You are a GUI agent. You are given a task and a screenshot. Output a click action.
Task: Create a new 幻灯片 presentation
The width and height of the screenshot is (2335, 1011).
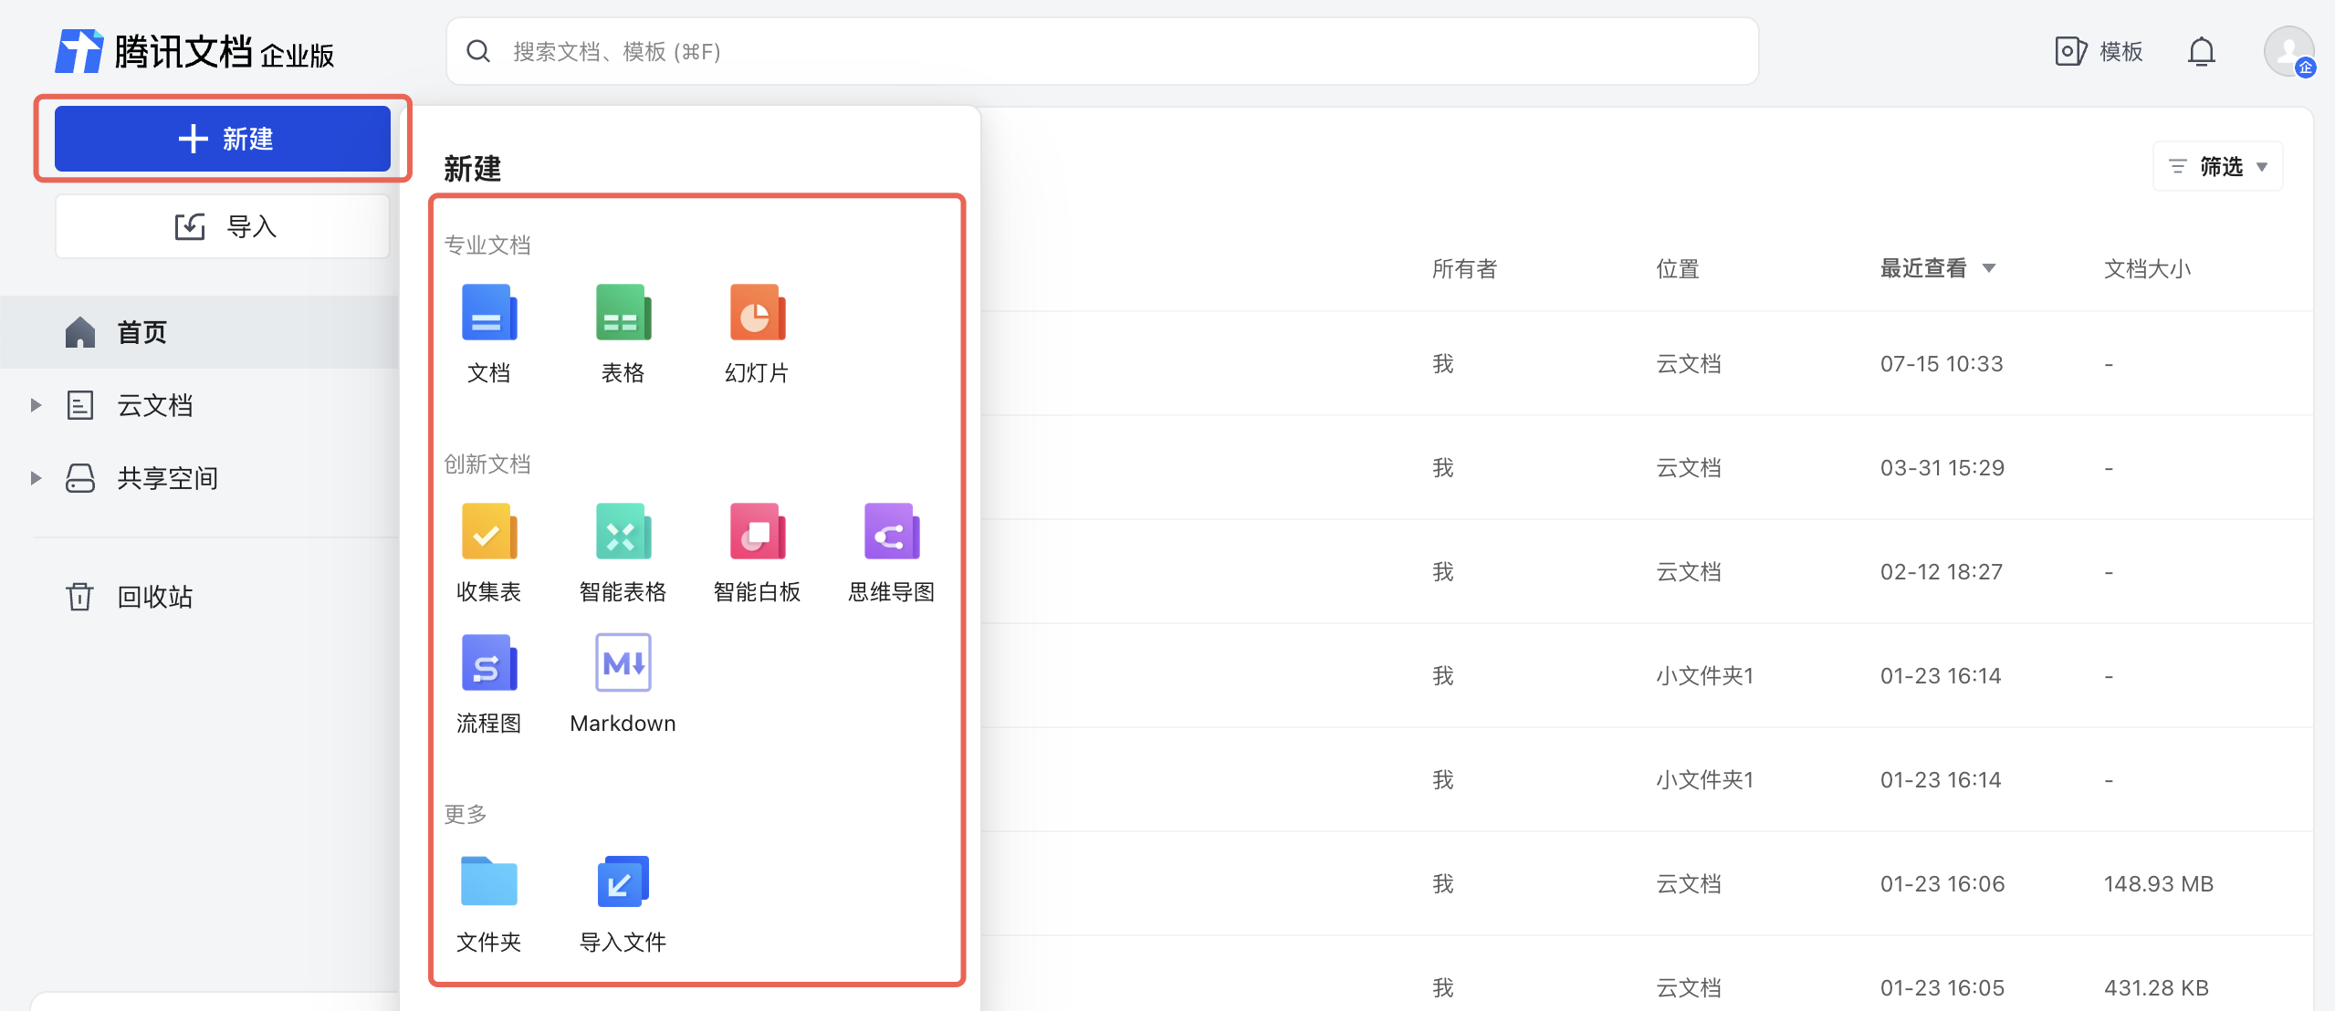(x=757, y=313)
